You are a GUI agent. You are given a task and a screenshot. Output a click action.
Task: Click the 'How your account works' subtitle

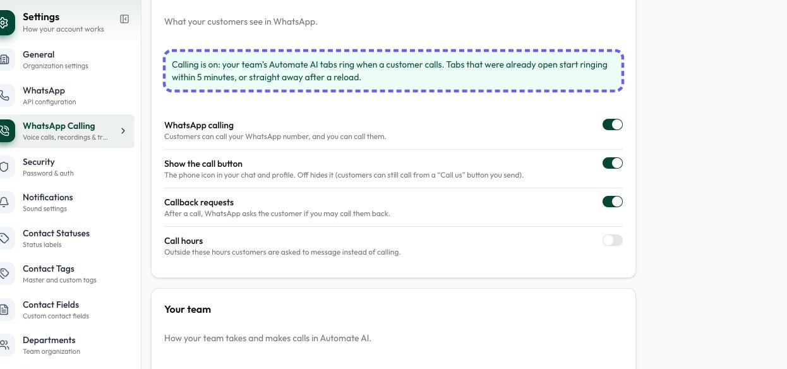coord(63,29)
